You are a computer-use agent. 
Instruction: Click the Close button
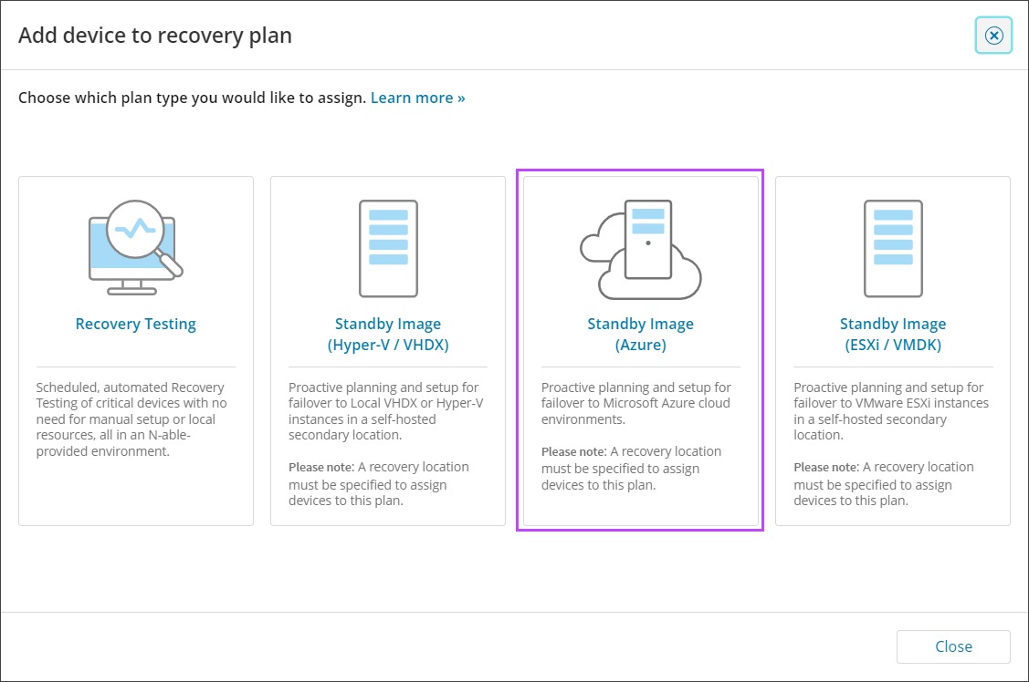(x=953, y=646)
